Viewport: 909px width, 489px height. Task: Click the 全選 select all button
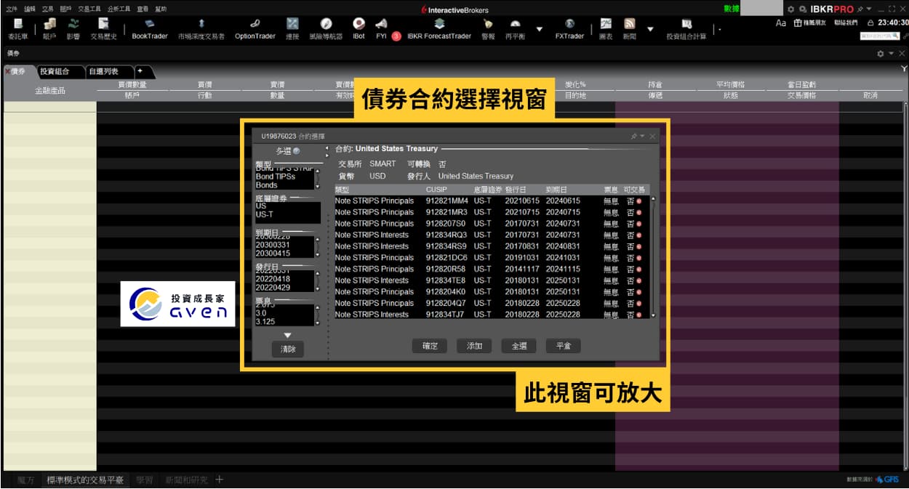click(x=518, y=346)
